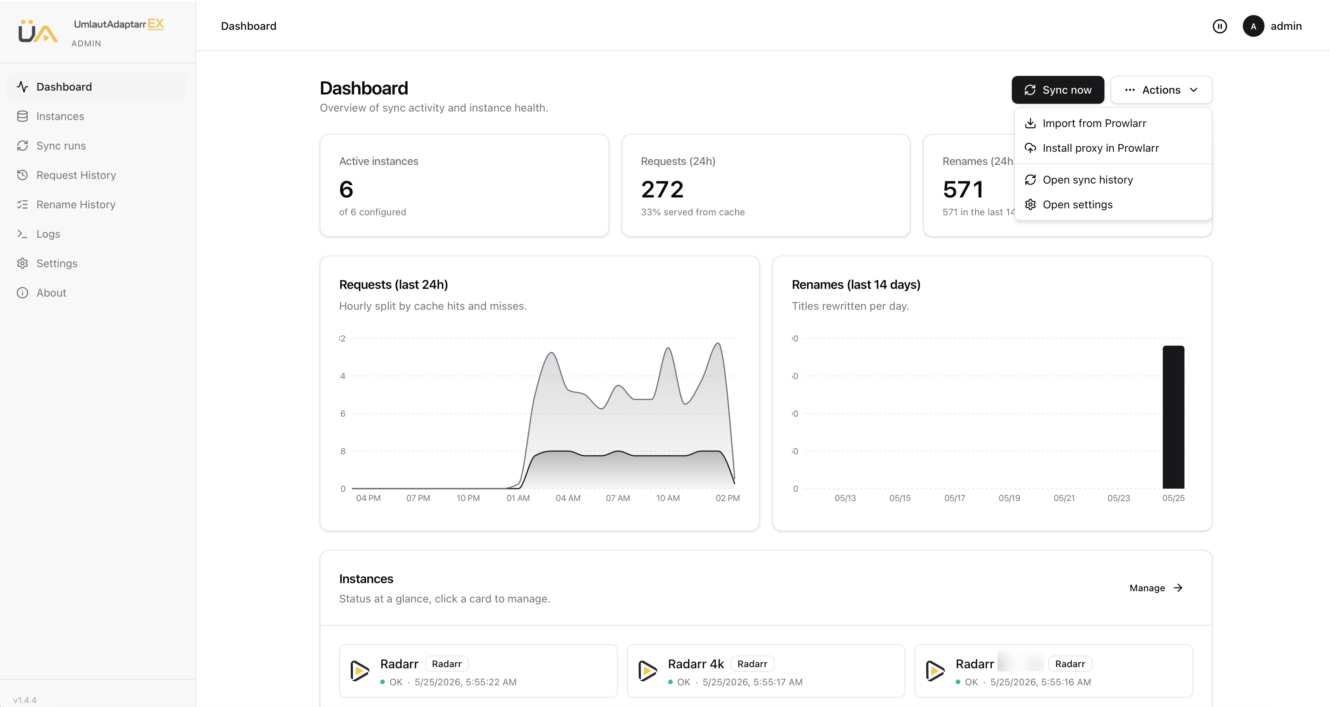Click the OK status on the Radarr card
This screenshot has height=707, width=1330.
pyautogui.click(x=396, y=682)
